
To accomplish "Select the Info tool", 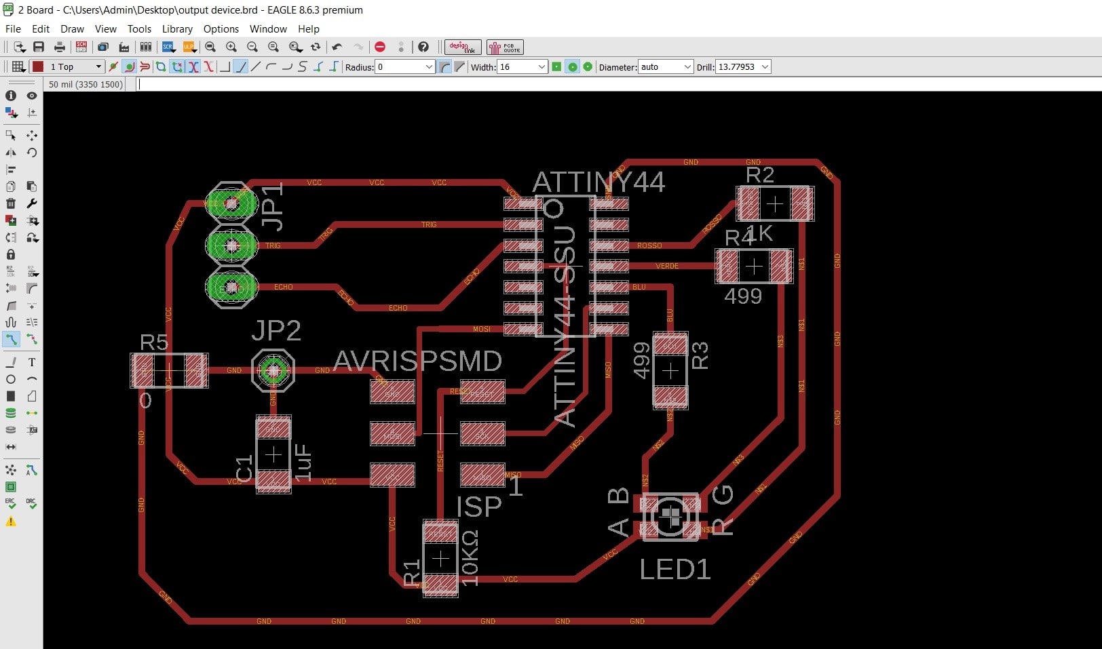I will point(11,96).
